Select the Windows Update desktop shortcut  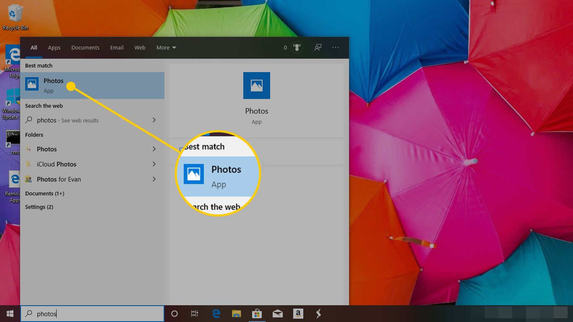tap(11, 104)
